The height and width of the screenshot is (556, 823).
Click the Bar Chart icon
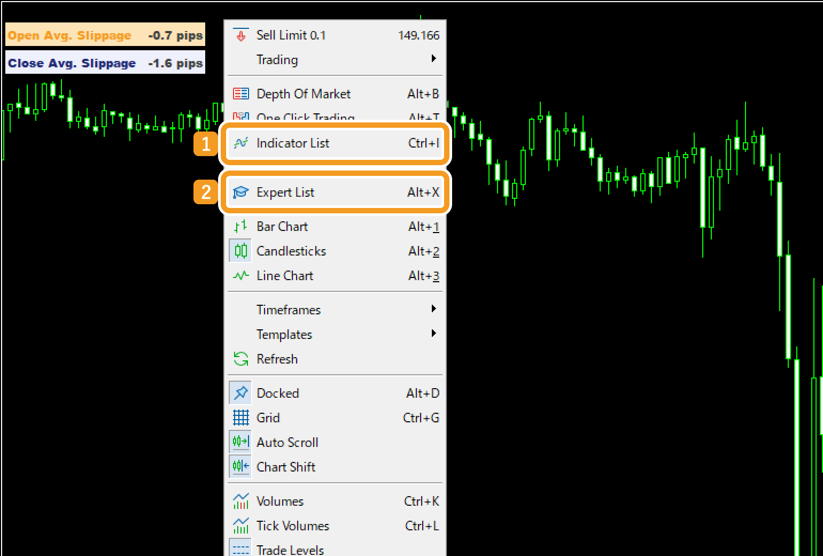[241, 227]
